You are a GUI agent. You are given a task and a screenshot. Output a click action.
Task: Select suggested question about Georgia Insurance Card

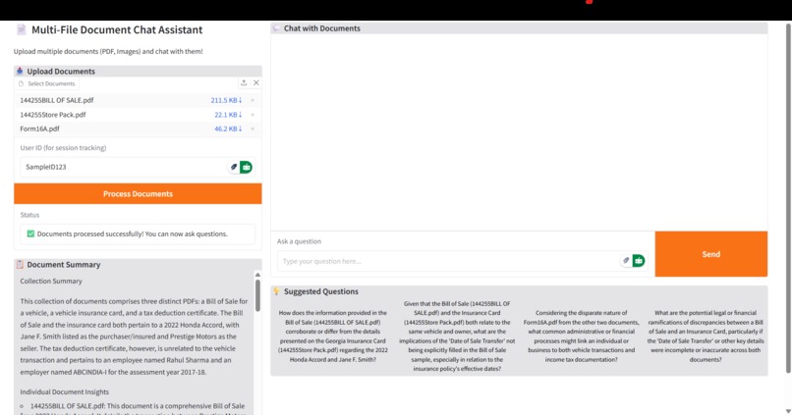coord(333,336)
